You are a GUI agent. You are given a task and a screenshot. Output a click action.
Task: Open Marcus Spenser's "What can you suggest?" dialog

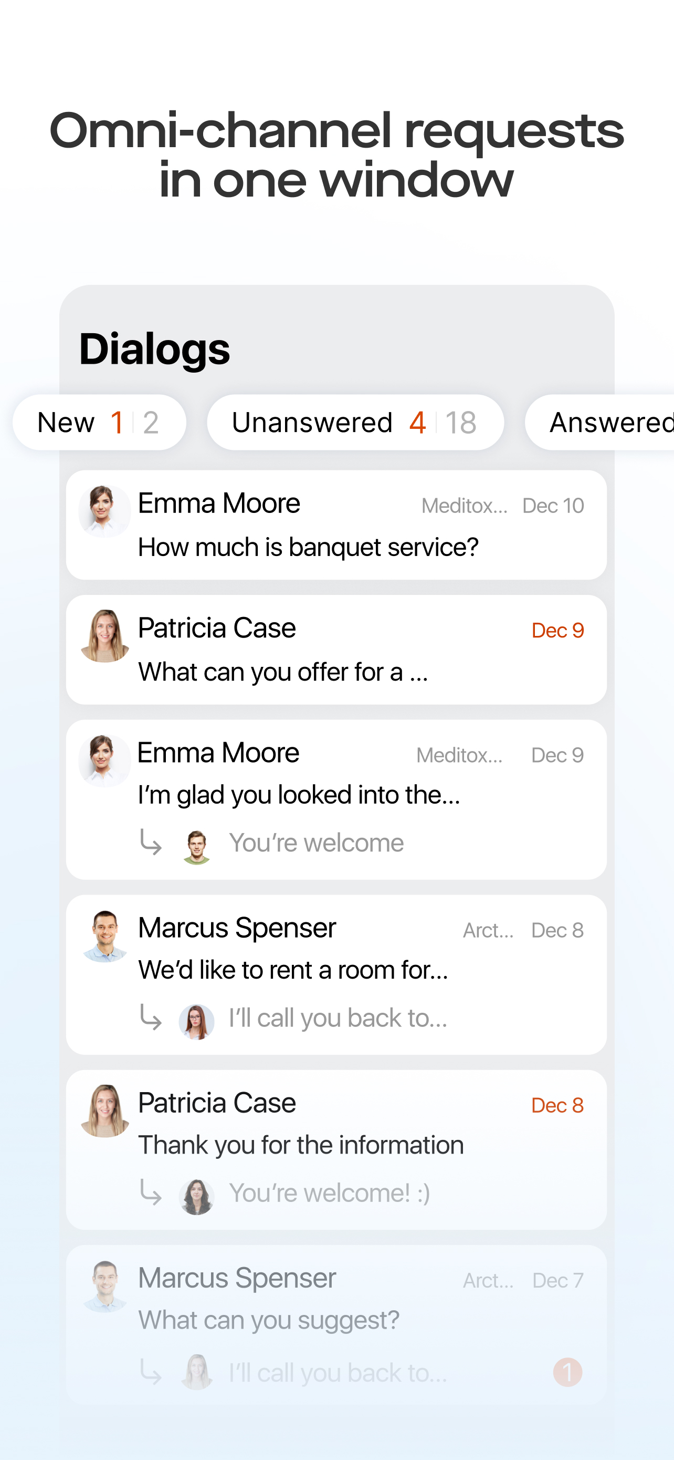336,1324
